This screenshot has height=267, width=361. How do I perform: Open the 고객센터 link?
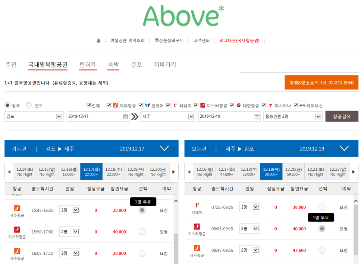pyautogui.click(x=201, y=41)
